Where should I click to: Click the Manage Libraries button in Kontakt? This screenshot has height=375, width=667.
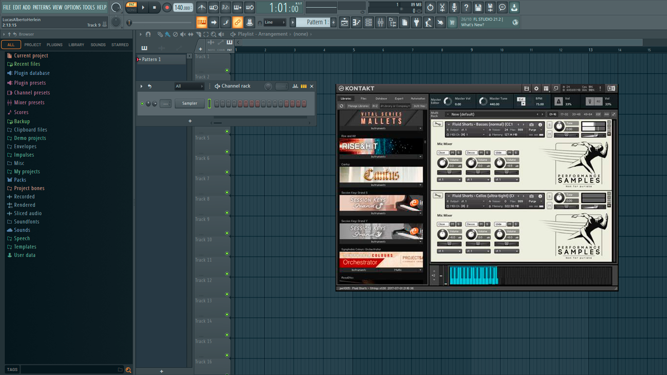[358, 106]
